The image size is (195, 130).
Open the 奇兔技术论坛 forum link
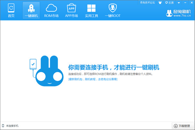[x=147, y=3]
